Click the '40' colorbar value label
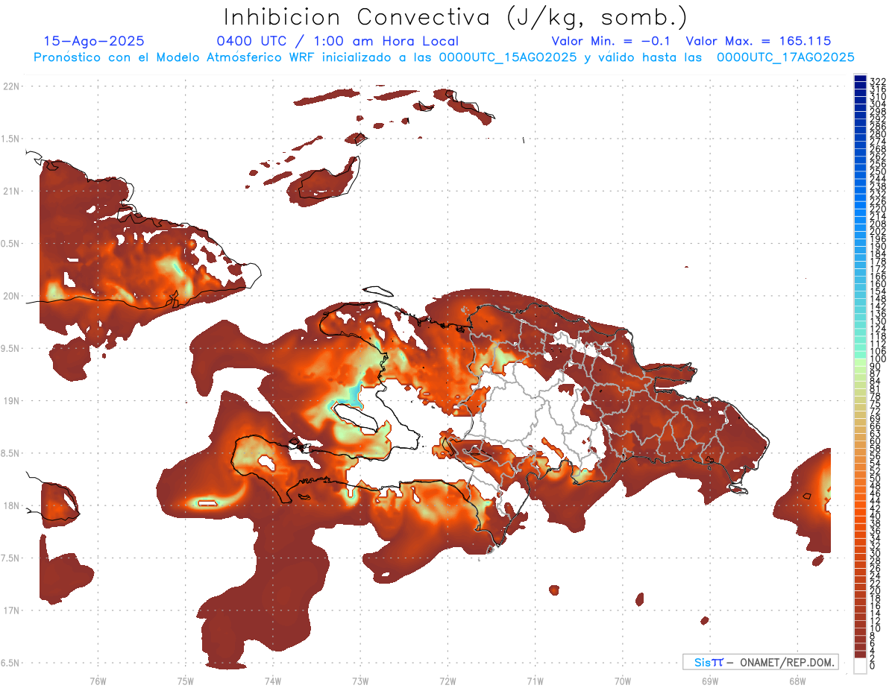This screenshot has height=691, width=895. coord(876,516)
